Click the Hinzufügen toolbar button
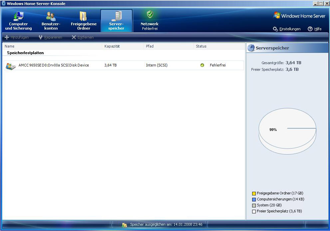This screenshot has height=231, width=330. tap(17, 38)
